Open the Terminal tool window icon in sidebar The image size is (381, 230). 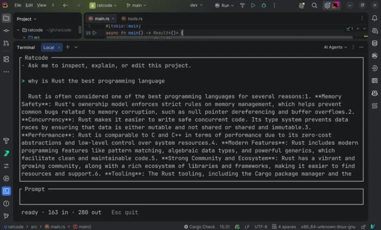(x=6, y=191)
